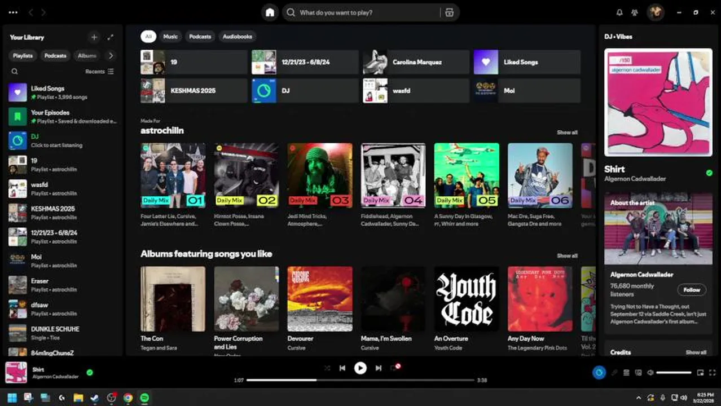Navigate forward with the right arrow
Image resolution: width=721 pixels, height=406 pixels.
coord(43,12)
